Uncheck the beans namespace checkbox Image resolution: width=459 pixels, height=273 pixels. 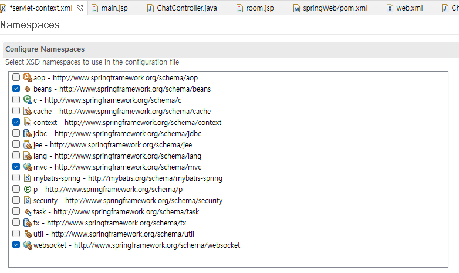coord(16,89)
